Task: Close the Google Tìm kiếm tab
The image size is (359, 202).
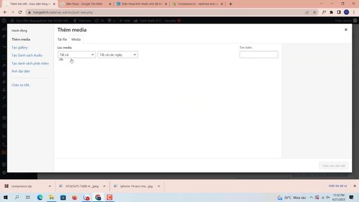Action: (110, 4)
